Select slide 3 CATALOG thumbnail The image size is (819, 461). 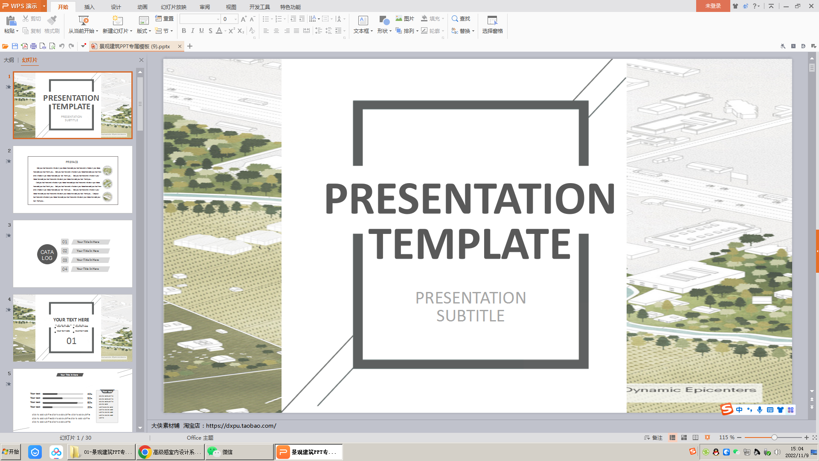point(73,254)
